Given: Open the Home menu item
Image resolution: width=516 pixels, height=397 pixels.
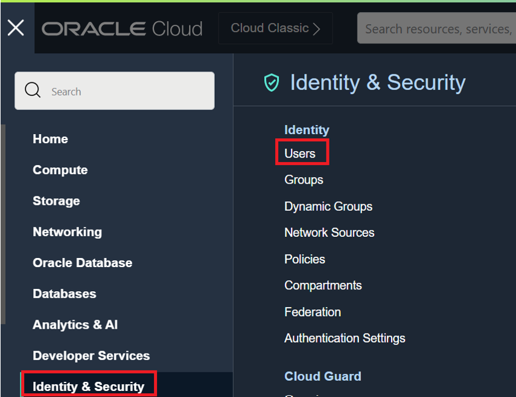Looking at the screenshot, I should point(50,139).
